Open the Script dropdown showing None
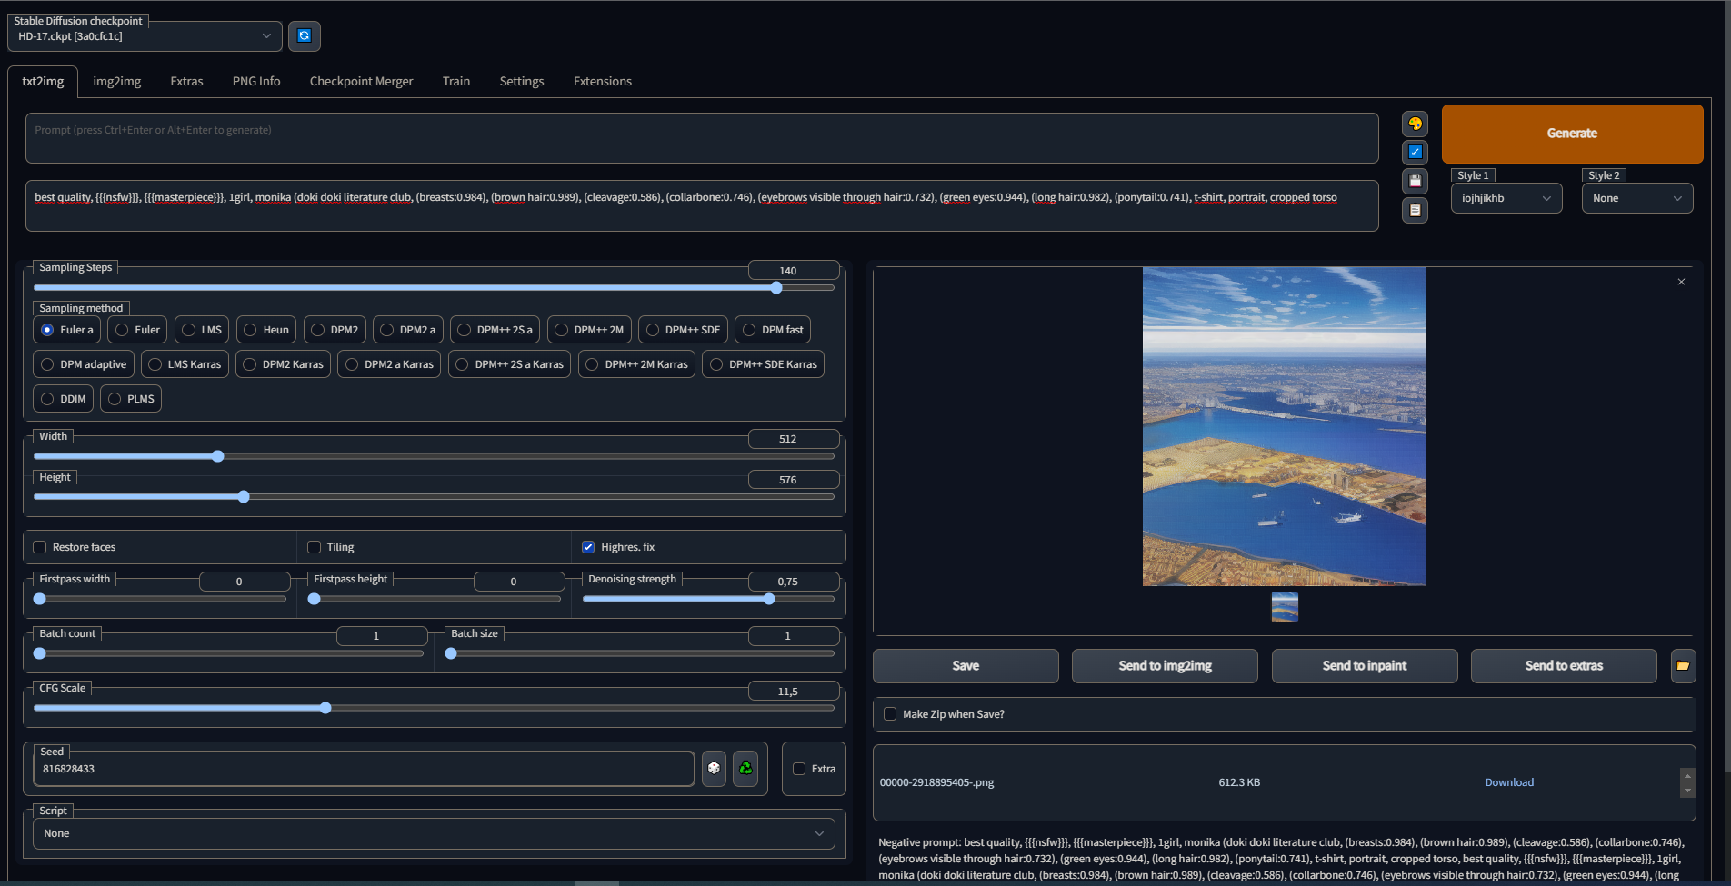 [x=434, y=832]
